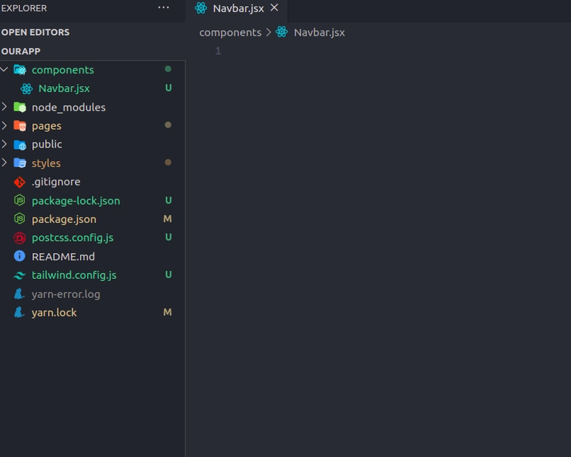Click components in the breadcrumb path
Screen dimensions: 571x457
pyautogui.click(x=230, y=32)
